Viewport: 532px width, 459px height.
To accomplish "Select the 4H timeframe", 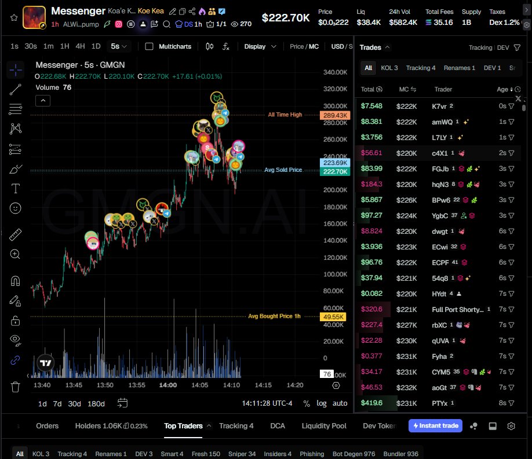I will (x=80, y=46).
